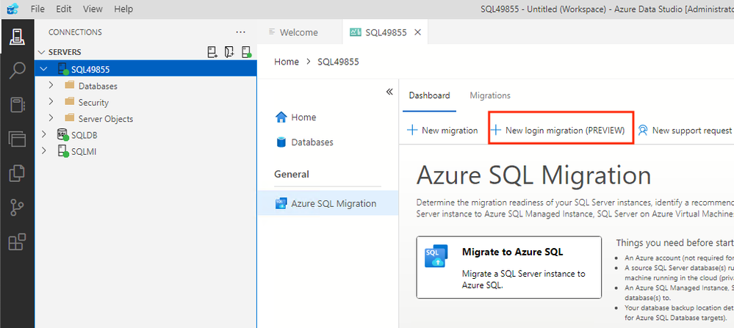Select the Server Objects row label
Viewport: 734px width, 328px height.
click(106, 119)
